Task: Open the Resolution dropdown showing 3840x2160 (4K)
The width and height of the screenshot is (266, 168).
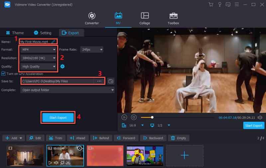Action: (38, 58)
